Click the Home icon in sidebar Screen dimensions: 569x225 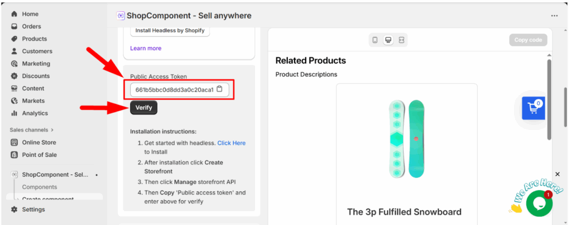click(x=14, y=14)
